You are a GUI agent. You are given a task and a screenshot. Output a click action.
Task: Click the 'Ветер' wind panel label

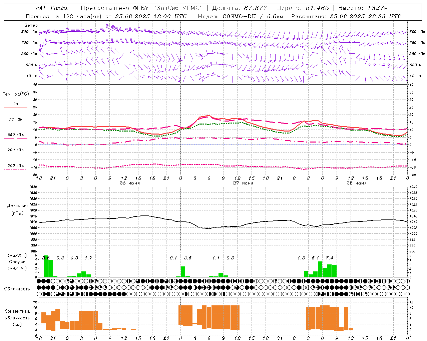[31, 25]
